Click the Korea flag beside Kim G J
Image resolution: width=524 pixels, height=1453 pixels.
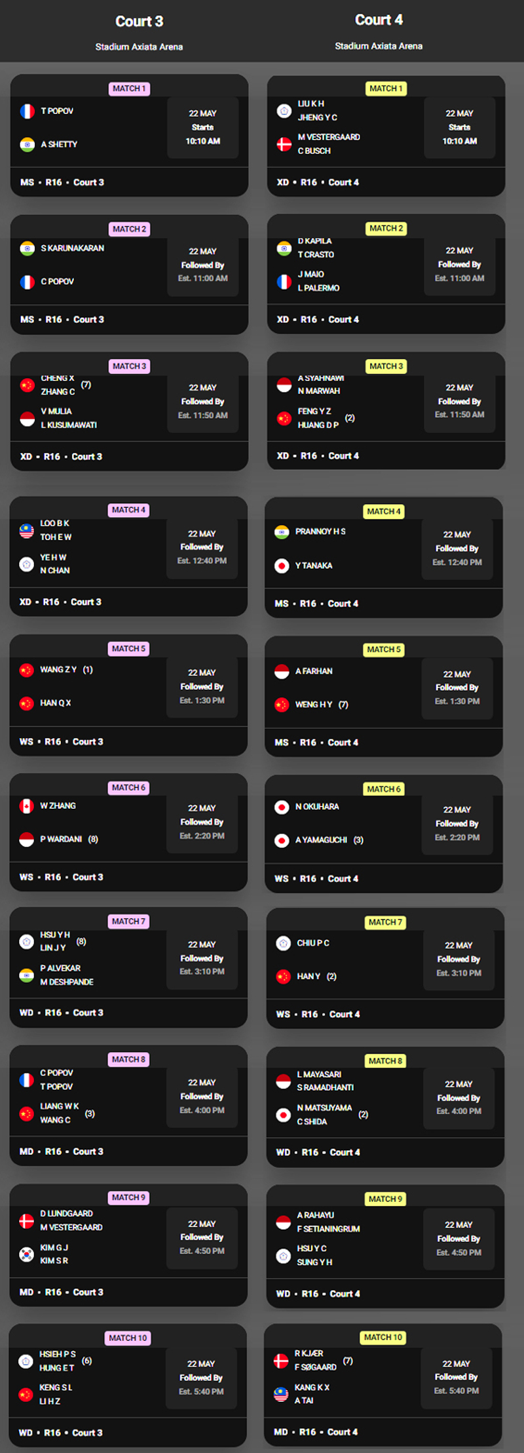[x=26, y=1254]
